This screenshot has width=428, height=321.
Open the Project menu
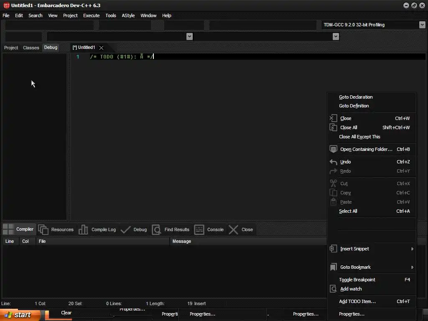(x=70, y=15)
